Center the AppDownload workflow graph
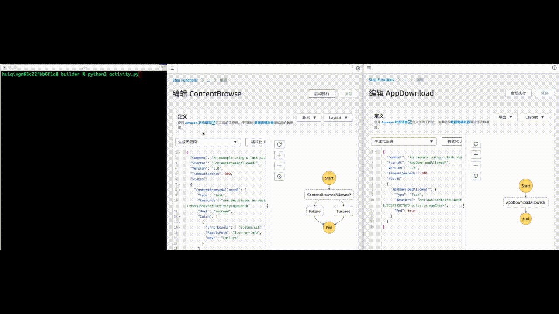Viewport: 559px width, 314px height. 476,176
